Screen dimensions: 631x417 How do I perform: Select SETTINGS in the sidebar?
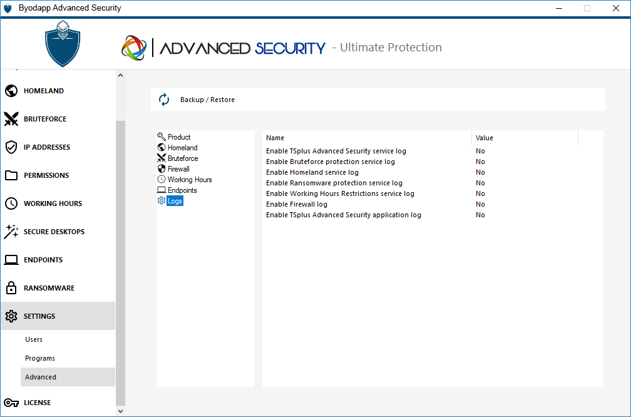[58, 316]
